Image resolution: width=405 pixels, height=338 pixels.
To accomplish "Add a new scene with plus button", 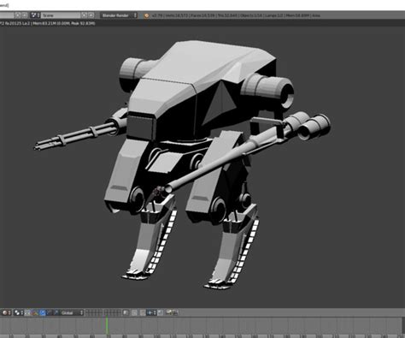I will 84,15.
